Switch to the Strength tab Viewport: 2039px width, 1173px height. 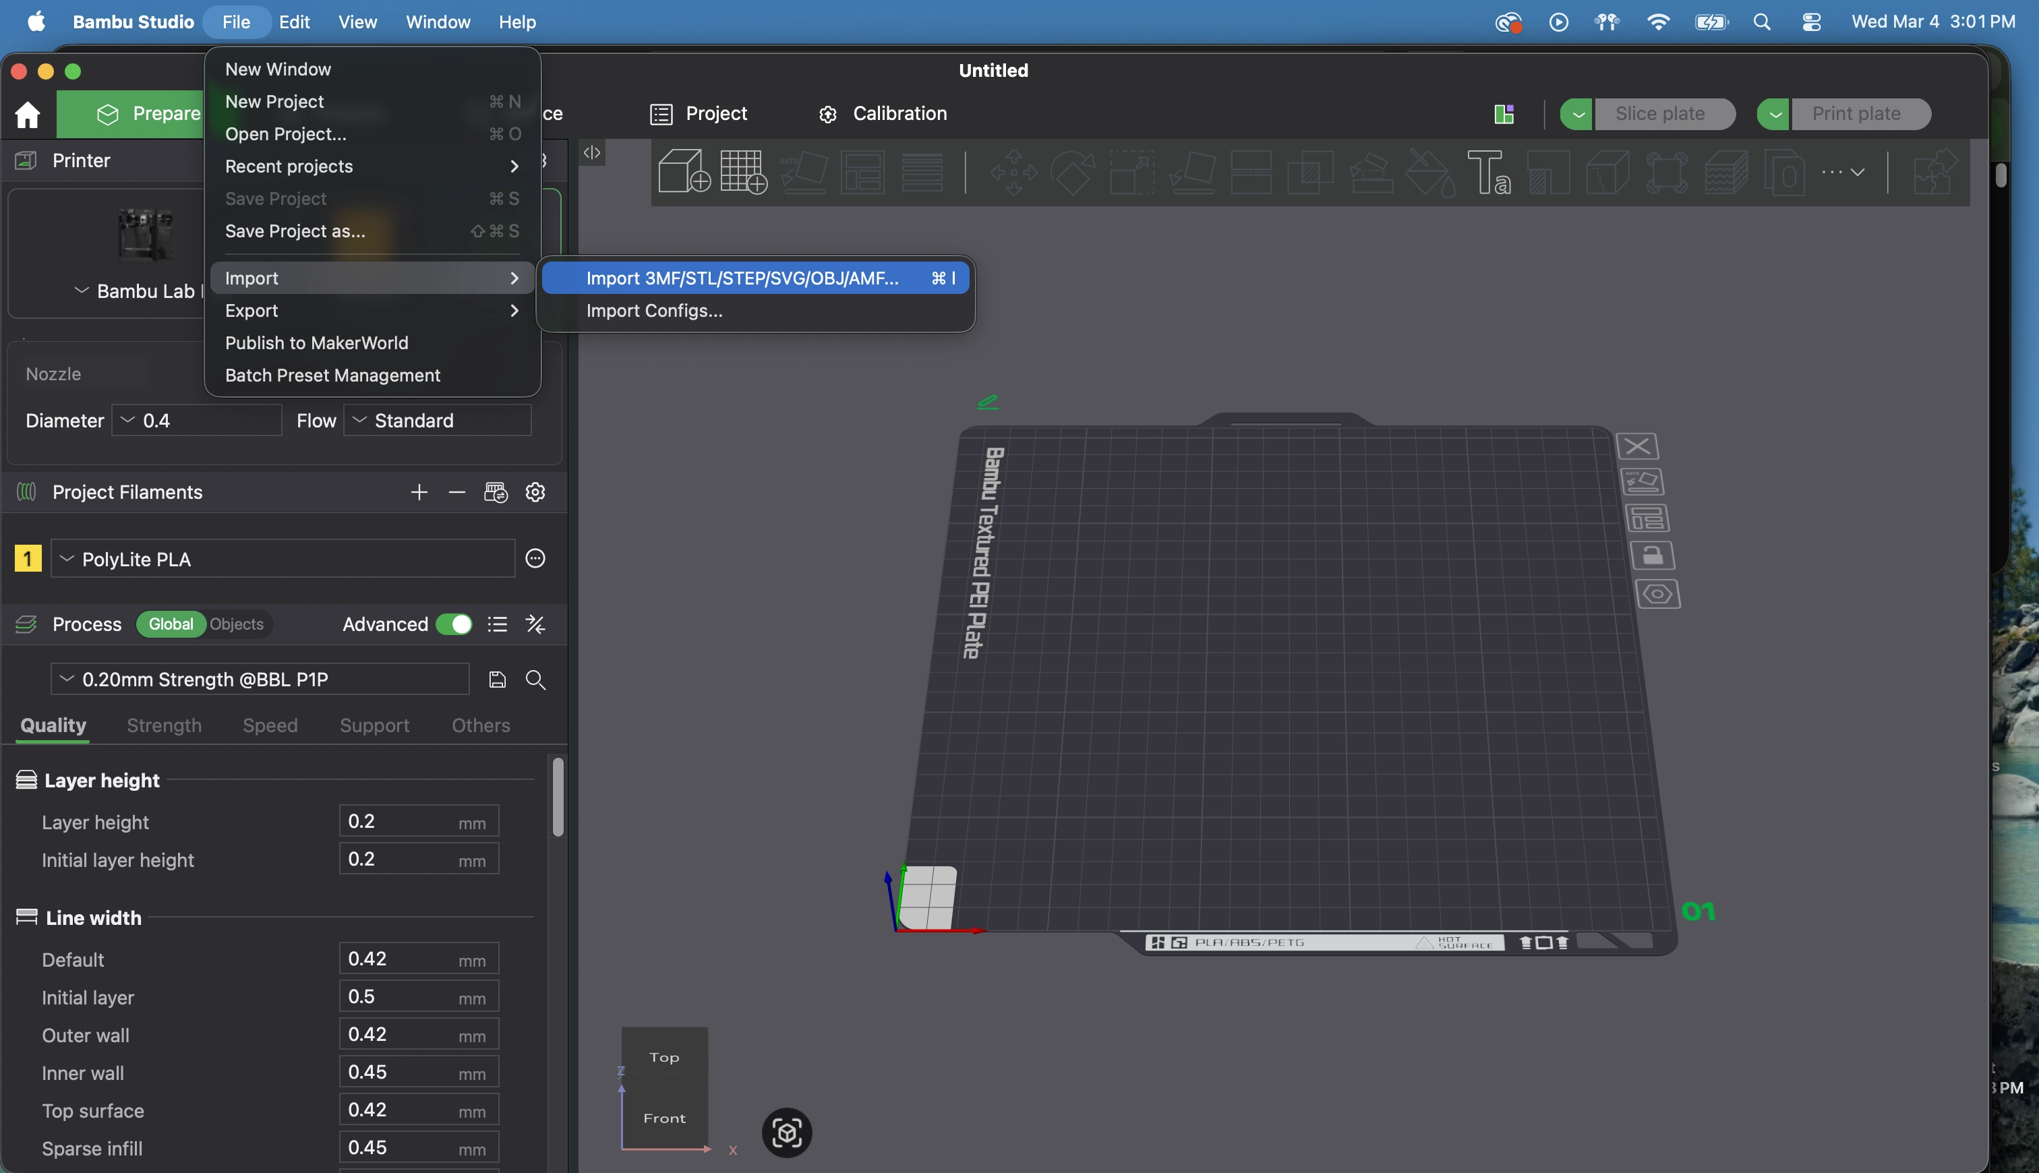tap(164, 725)
